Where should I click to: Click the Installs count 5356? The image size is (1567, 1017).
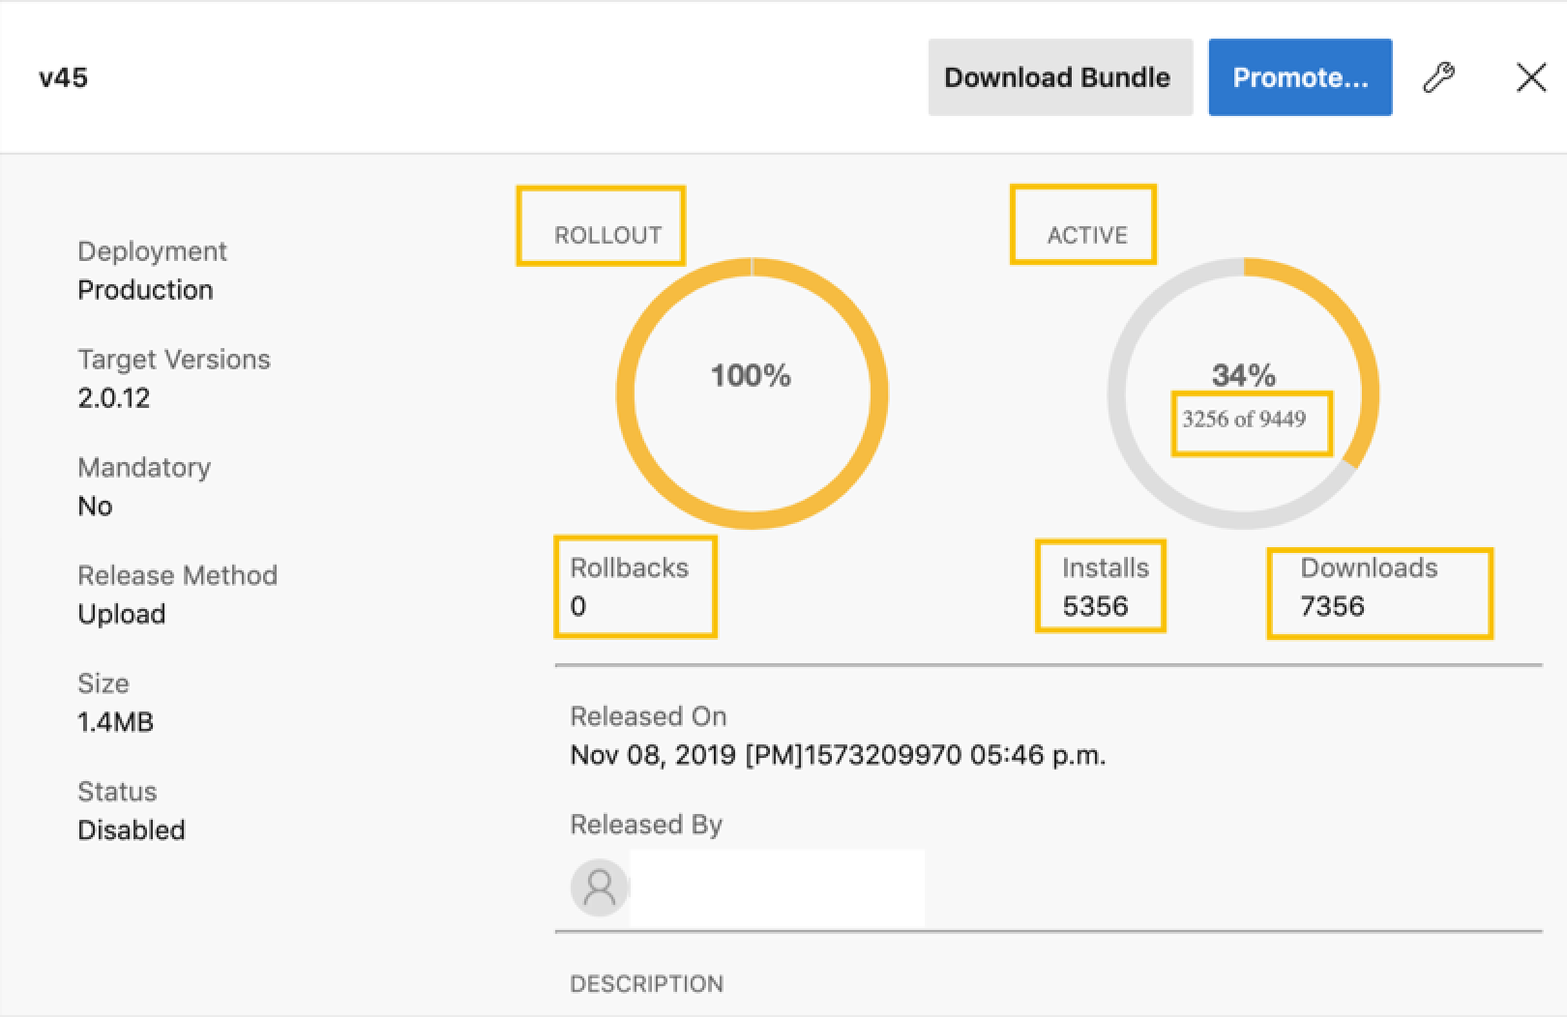[1095, 606]
